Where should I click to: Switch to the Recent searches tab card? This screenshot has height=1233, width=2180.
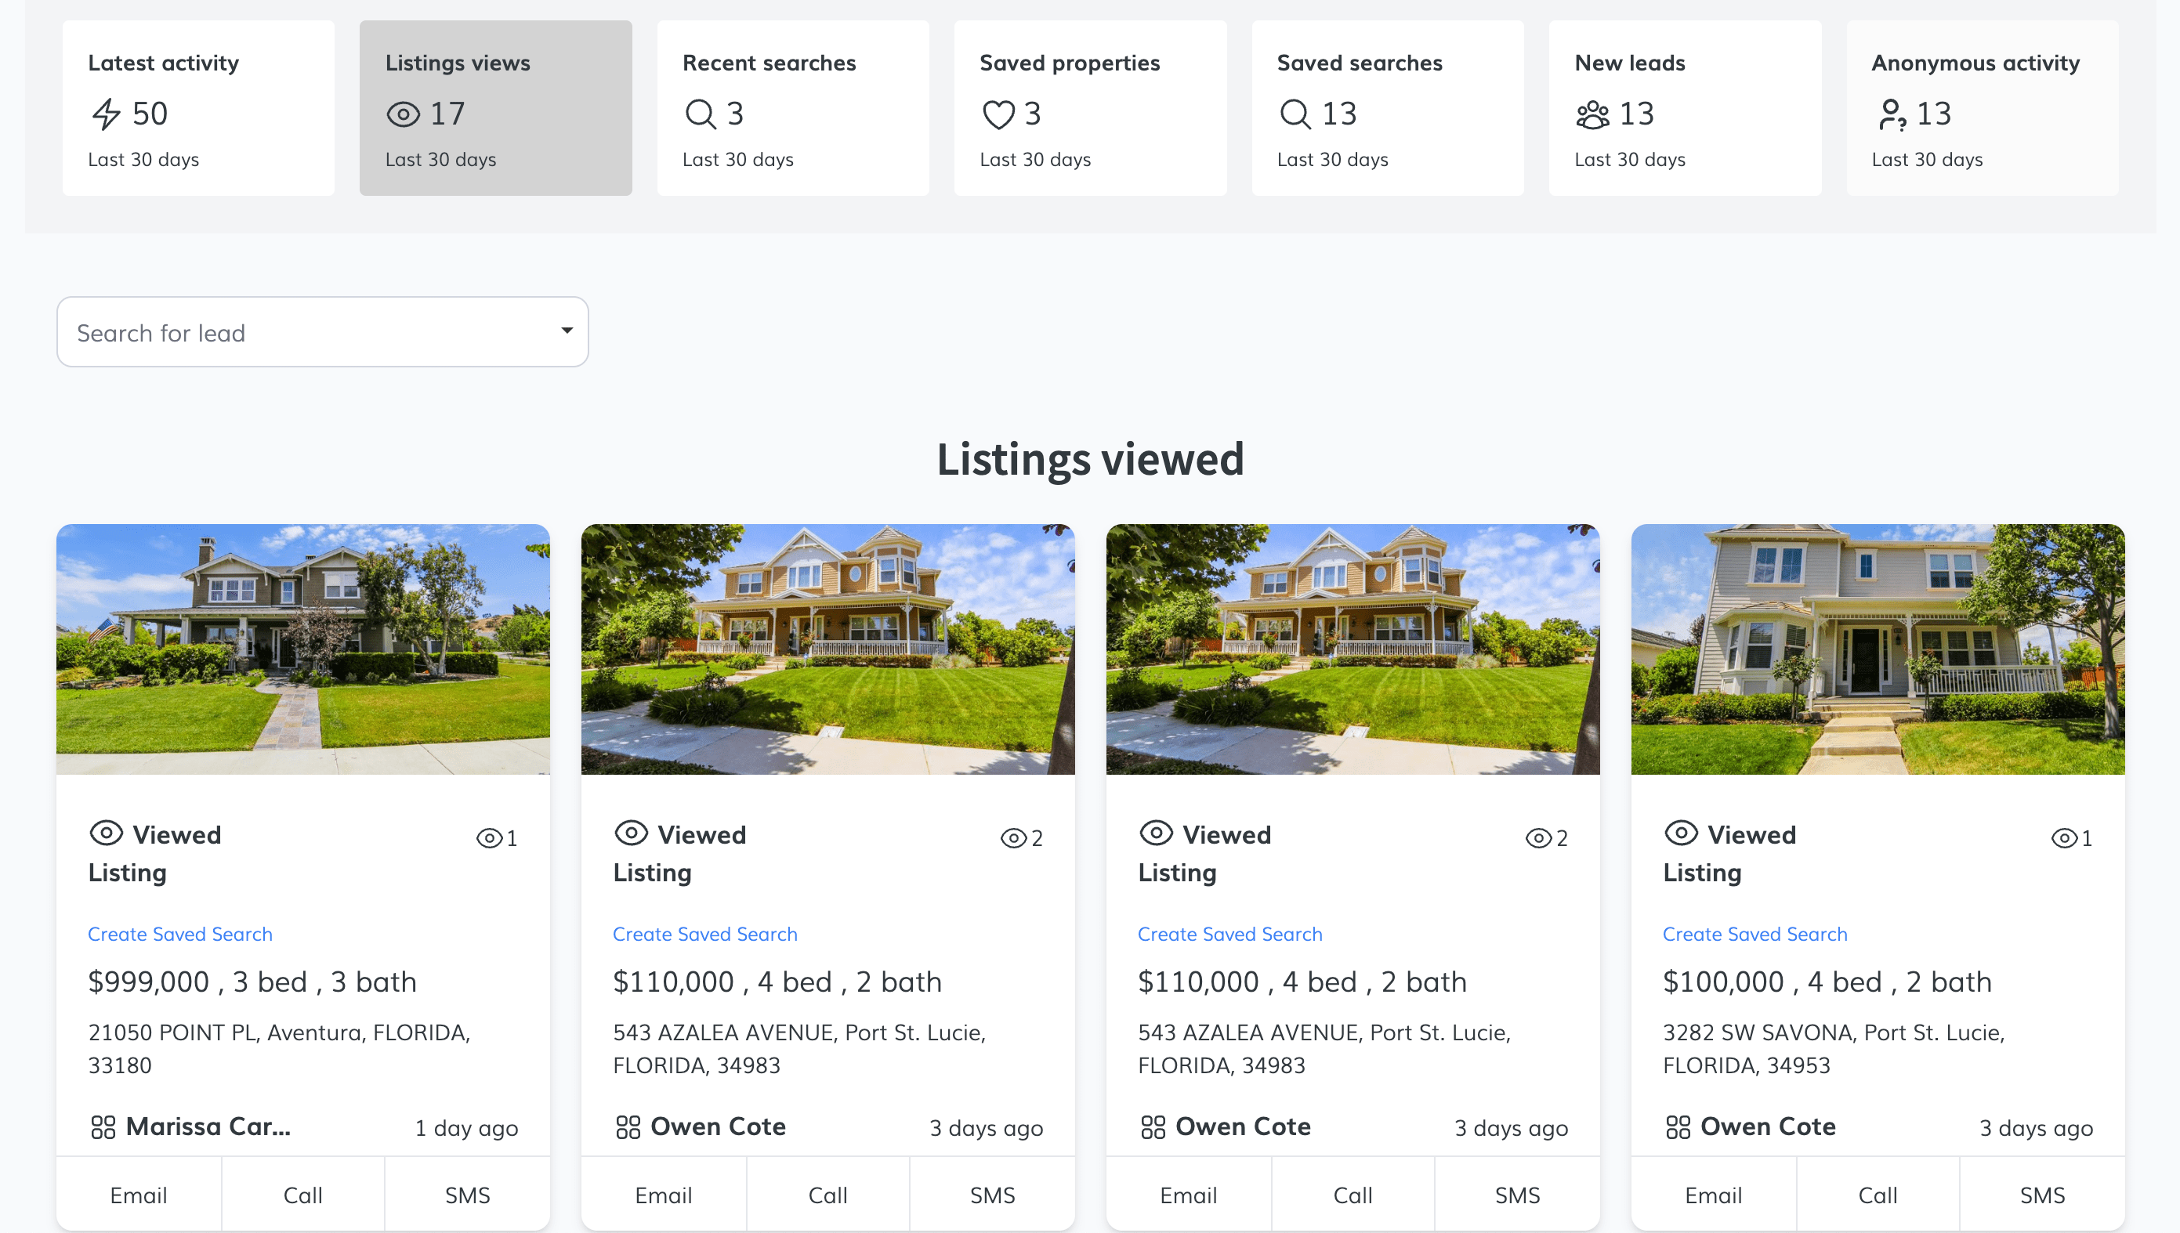(x=792, y=107)
